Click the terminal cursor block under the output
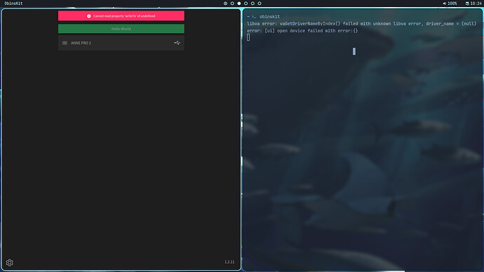Image resolution: width=484 pixels, height=272 pixels. pos(248,38)
